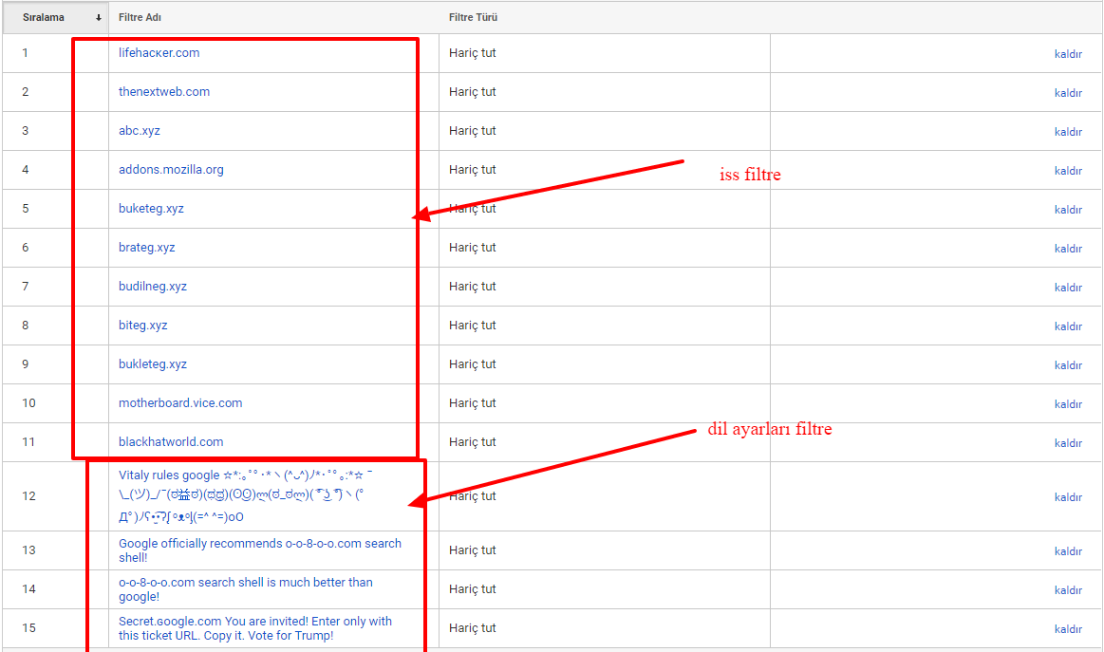This screenshot has width=1104, height=652.
Task: Select rank number 1 cell
Action: 26,53
